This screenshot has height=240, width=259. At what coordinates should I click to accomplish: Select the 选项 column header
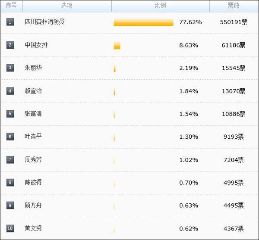[67, 6]
